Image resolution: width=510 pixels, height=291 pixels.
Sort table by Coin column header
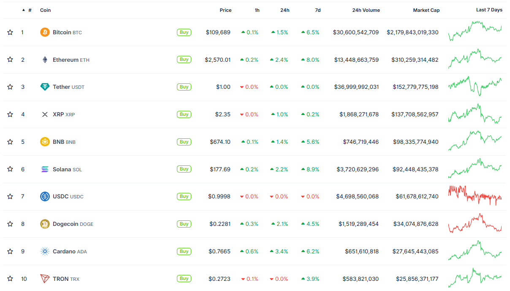(x=45, y=10)
